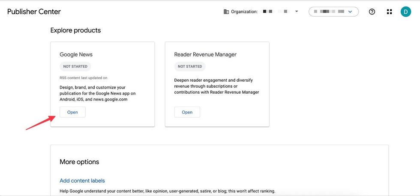
Task: Click the Add content labels link
Action: point(82,181)
